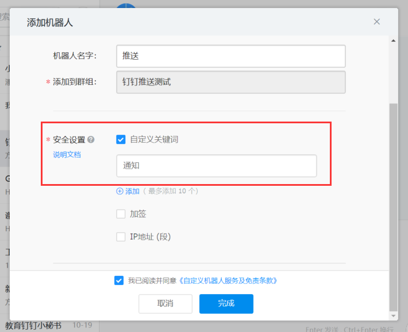
Task: Click the plus icon to add a keyword
Action: pyautogui.click(x=120, y=192)
